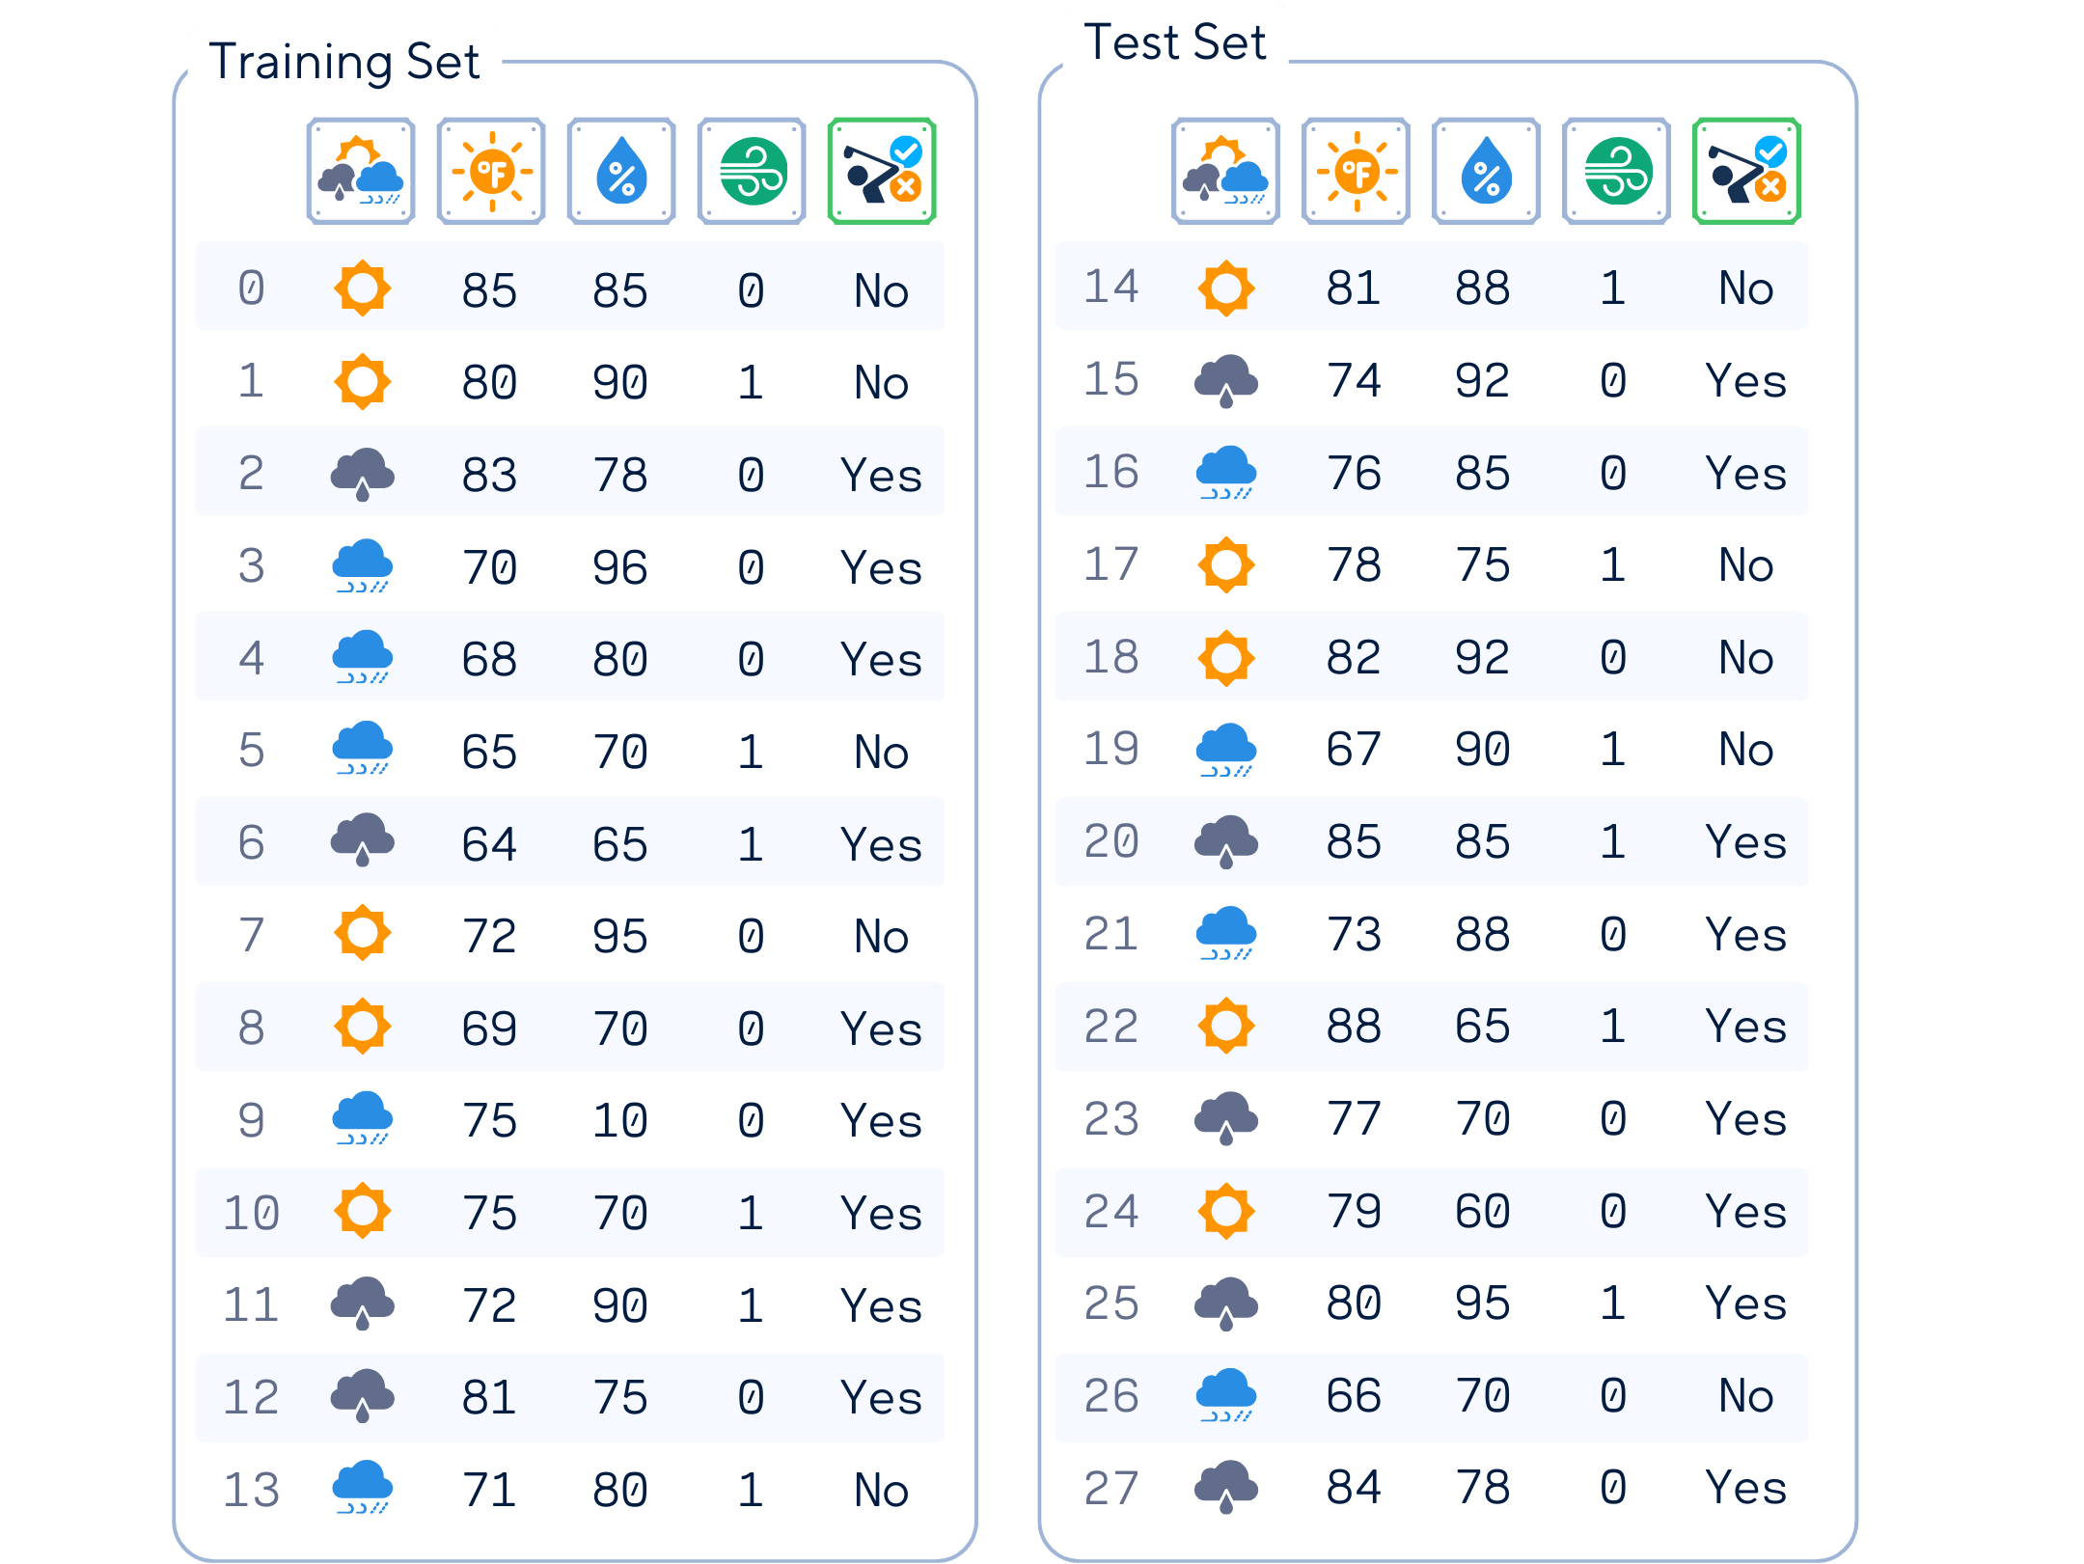The width and height of the screenshot is (2084, 1564).
Task: Click the "Yes" label in row 6
Action: pos(881,844)
